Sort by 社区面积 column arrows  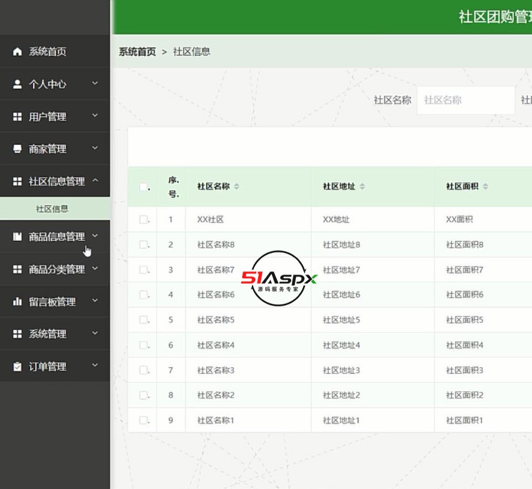point(485,186)
